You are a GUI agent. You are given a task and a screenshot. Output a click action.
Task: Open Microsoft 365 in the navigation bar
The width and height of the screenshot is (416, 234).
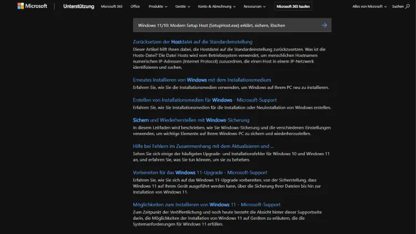pos(111,6)
